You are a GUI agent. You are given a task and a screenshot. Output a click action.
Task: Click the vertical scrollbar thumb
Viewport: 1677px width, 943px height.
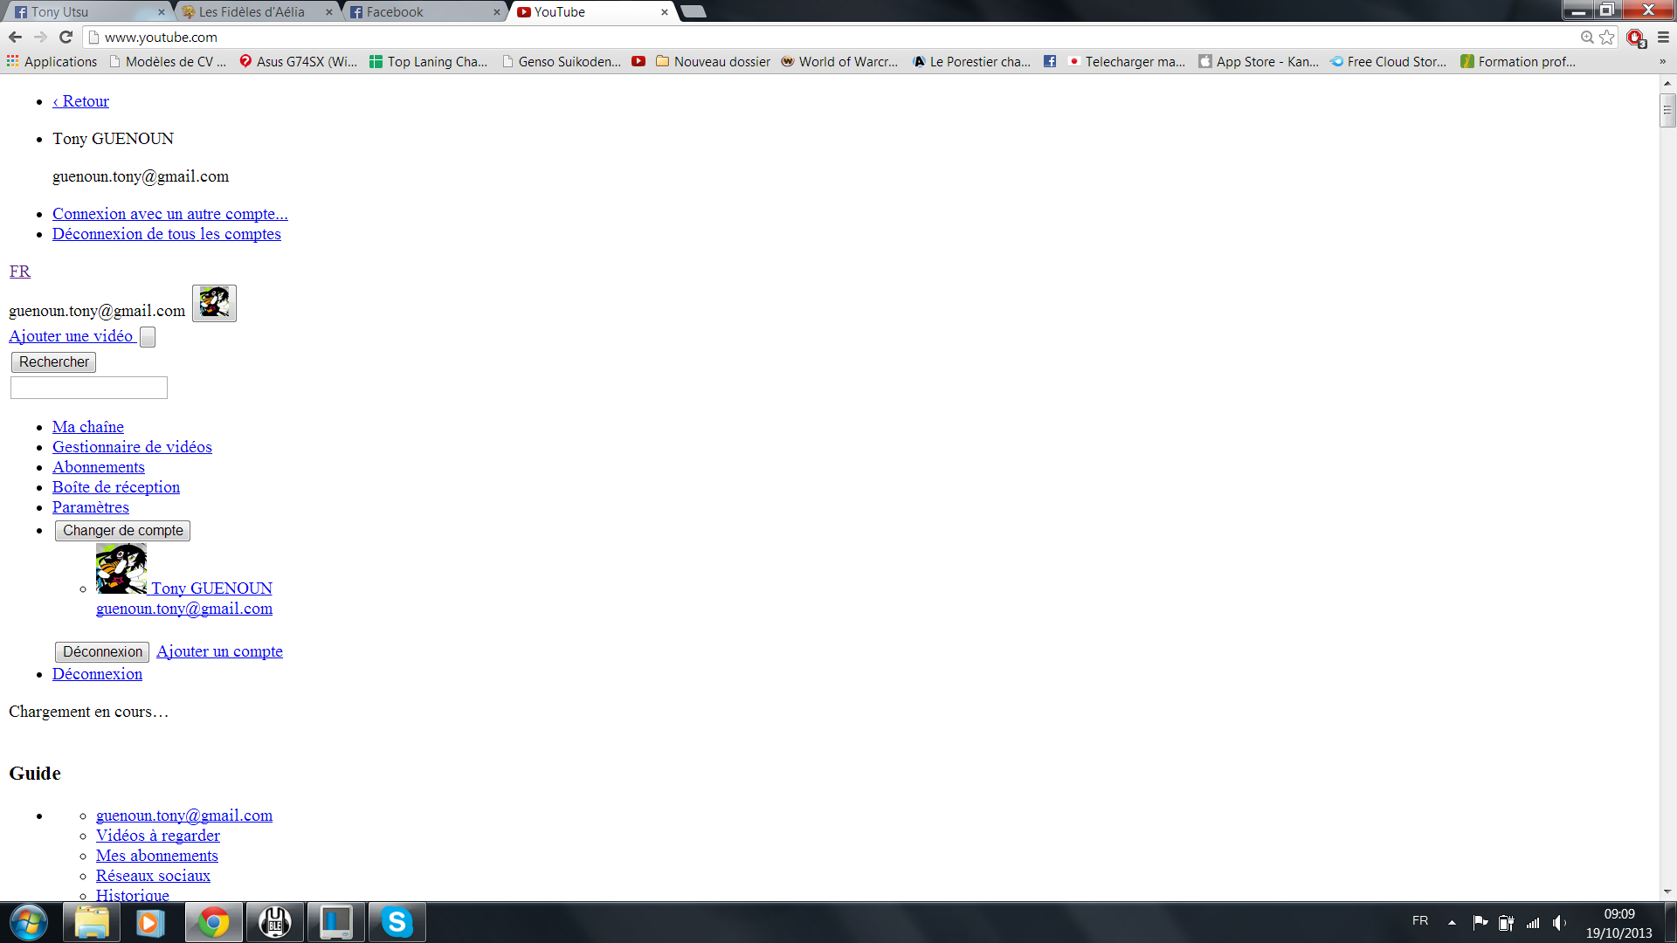point(1667,111)
